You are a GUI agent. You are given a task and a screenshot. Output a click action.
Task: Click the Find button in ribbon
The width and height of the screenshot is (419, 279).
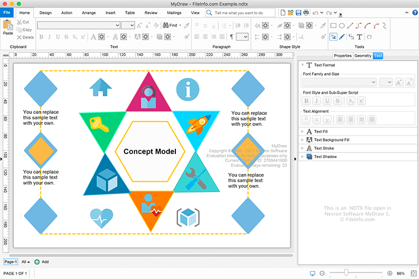(170, 25)
